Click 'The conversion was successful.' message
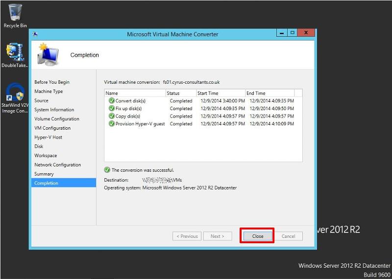The width and height of the screenshot is (392, 279). 143,170
